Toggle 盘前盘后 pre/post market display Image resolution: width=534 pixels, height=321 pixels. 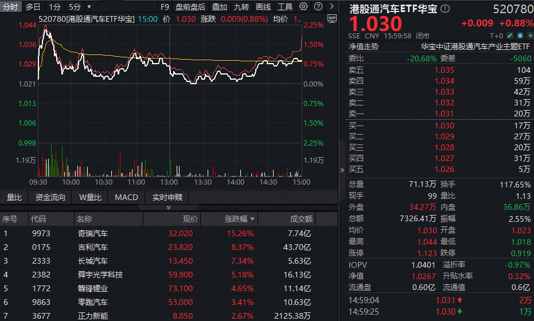(x=190, y=7)
